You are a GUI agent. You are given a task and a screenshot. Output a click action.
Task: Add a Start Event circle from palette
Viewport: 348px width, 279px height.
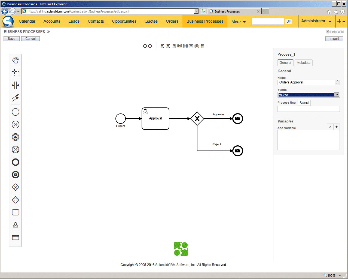click(16, 112)
